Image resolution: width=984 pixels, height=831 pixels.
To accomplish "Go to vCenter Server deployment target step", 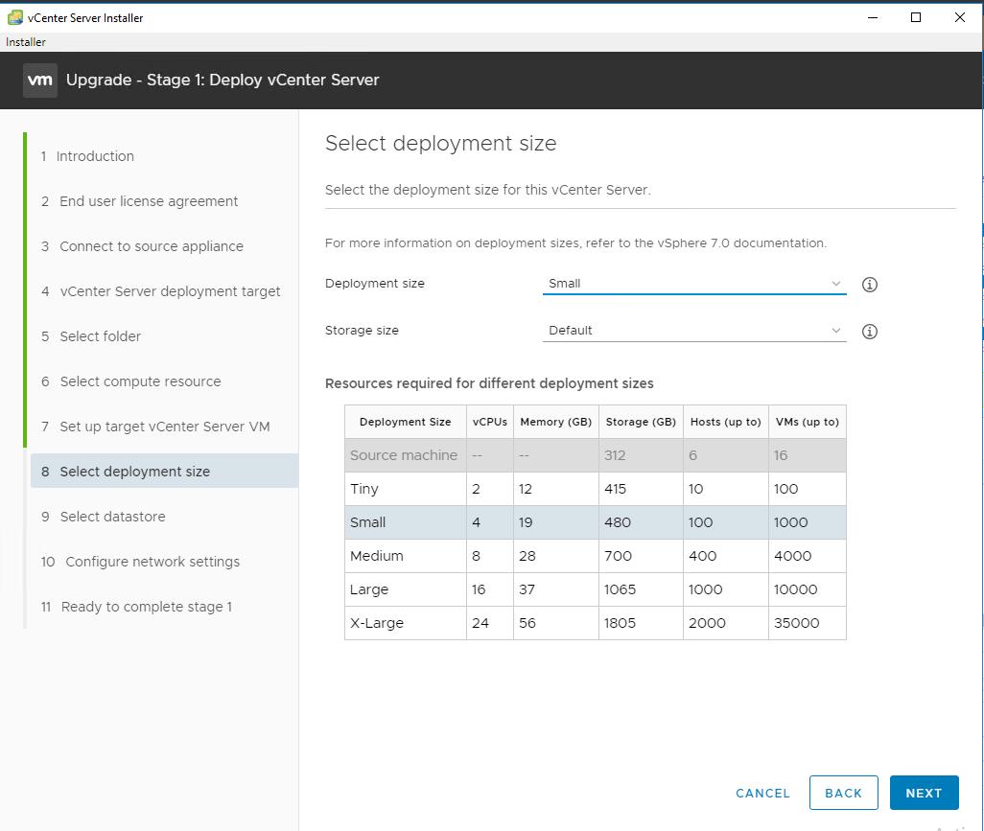I will [x=161, y=291].
